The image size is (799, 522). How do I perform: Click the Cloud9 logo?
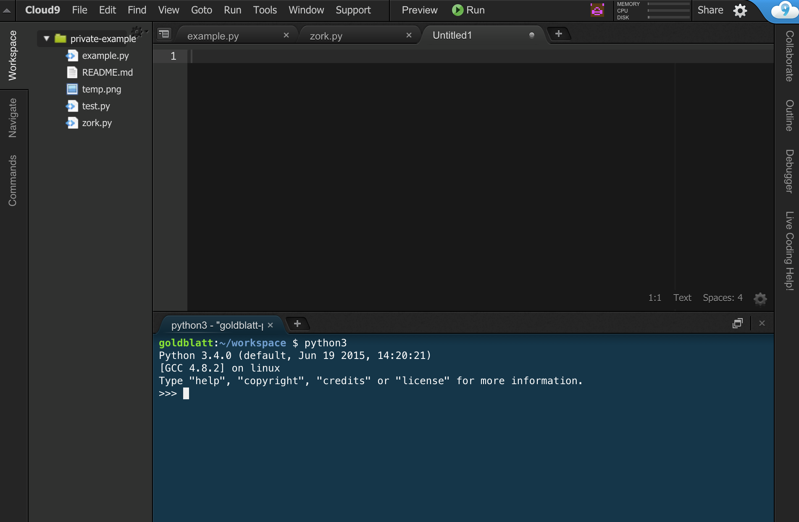pos(42,10)
